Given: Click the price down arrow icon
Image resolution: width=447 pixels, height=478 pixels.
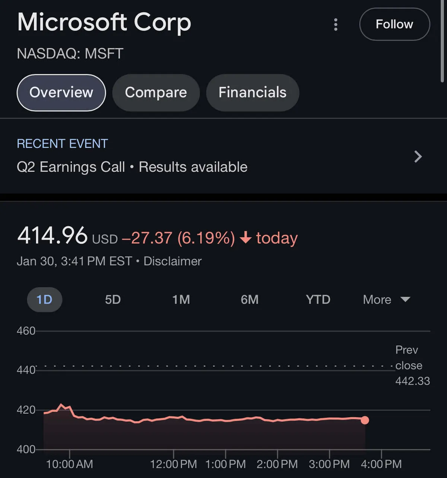Looking at the screenshot, I should (x=245, y=237).
